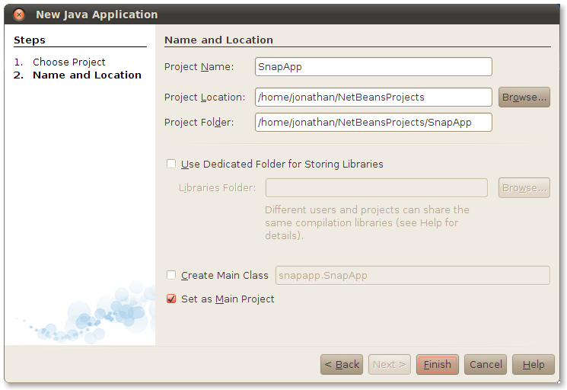Click the empty Libraries Folder field
567x390 pixels.
[x=376, y=188]
